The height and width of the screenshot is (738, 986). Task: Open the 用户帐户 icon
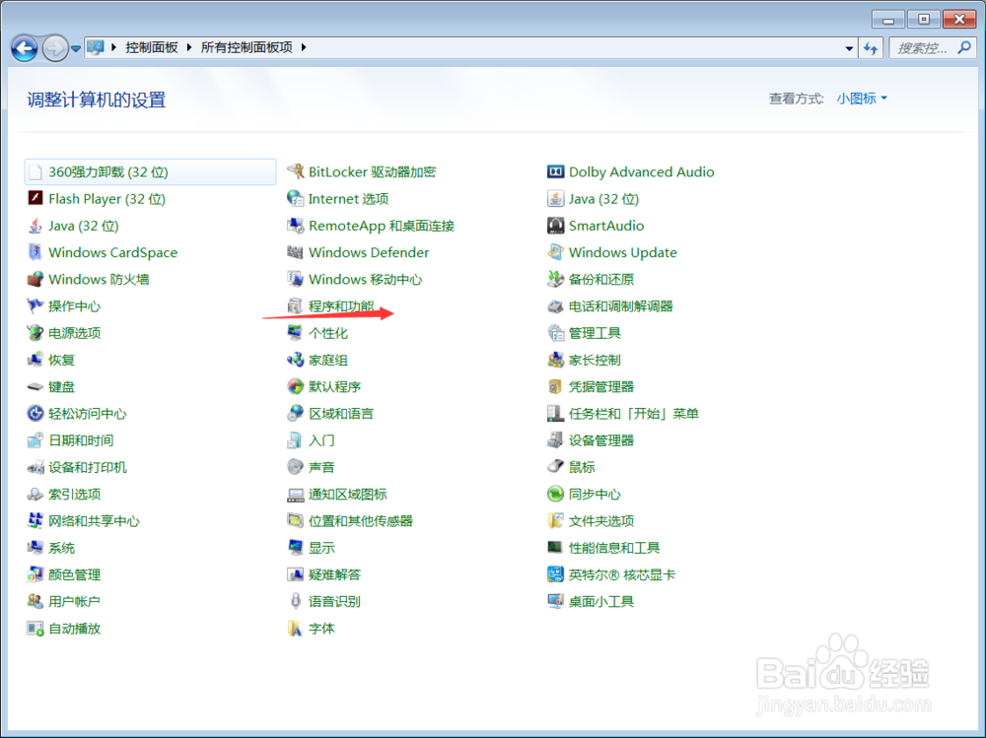(35, 602)
